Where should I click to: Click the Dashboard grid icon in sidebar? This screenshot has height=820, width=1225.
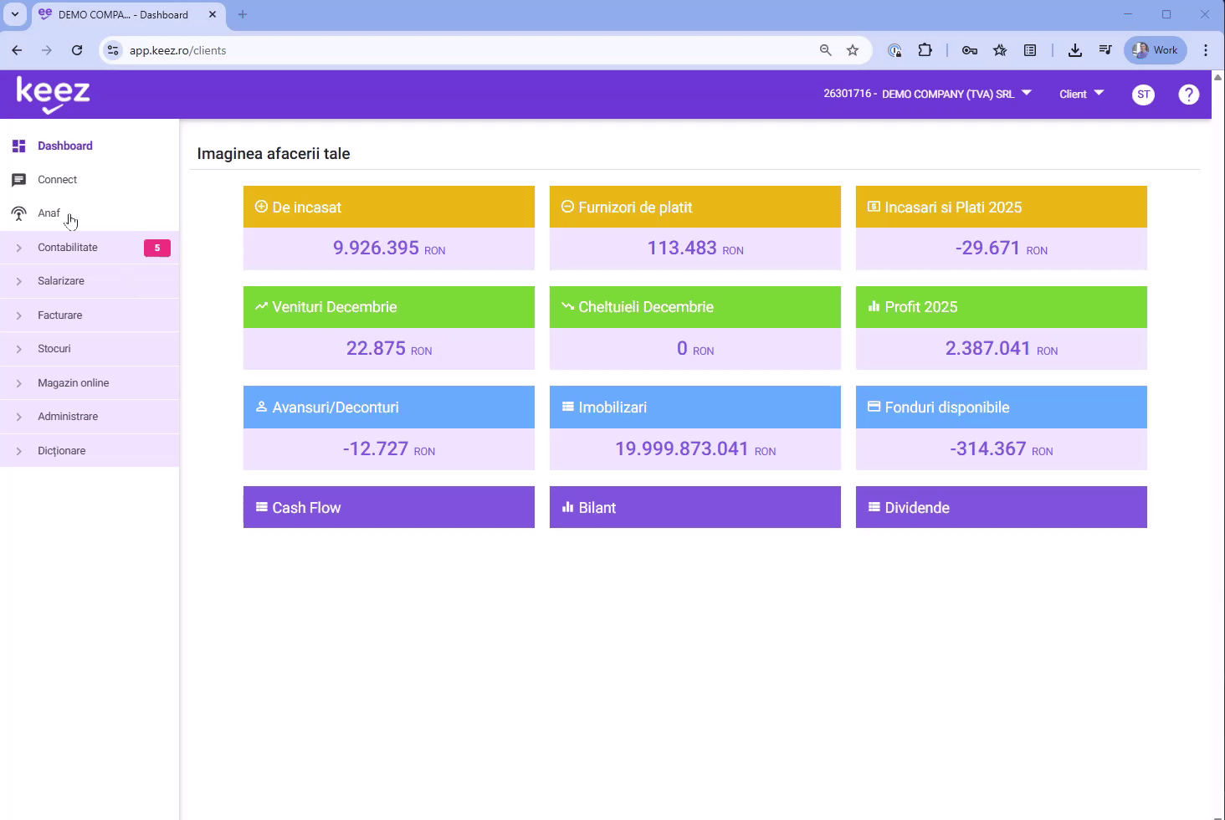point(18,146)
